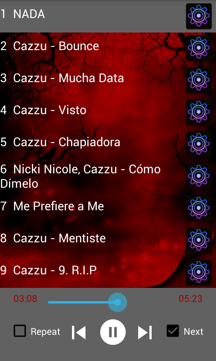The image size is (216, 361).
Task: Open gear icon for Me Prefiere a Me
Action: point(199,208)
